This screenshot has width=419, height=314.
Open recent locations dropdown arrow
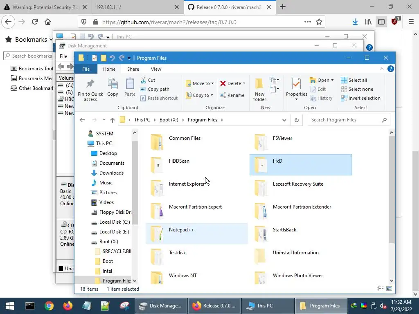pos(104,120)
